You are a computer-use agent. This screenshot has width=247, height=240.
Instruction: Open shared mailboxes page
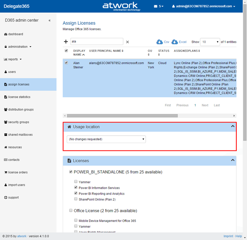(x=20, y=134)
